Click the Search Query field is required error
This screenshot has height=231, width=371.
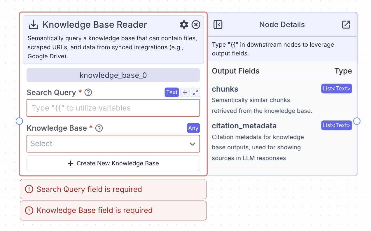pos(113,189)
